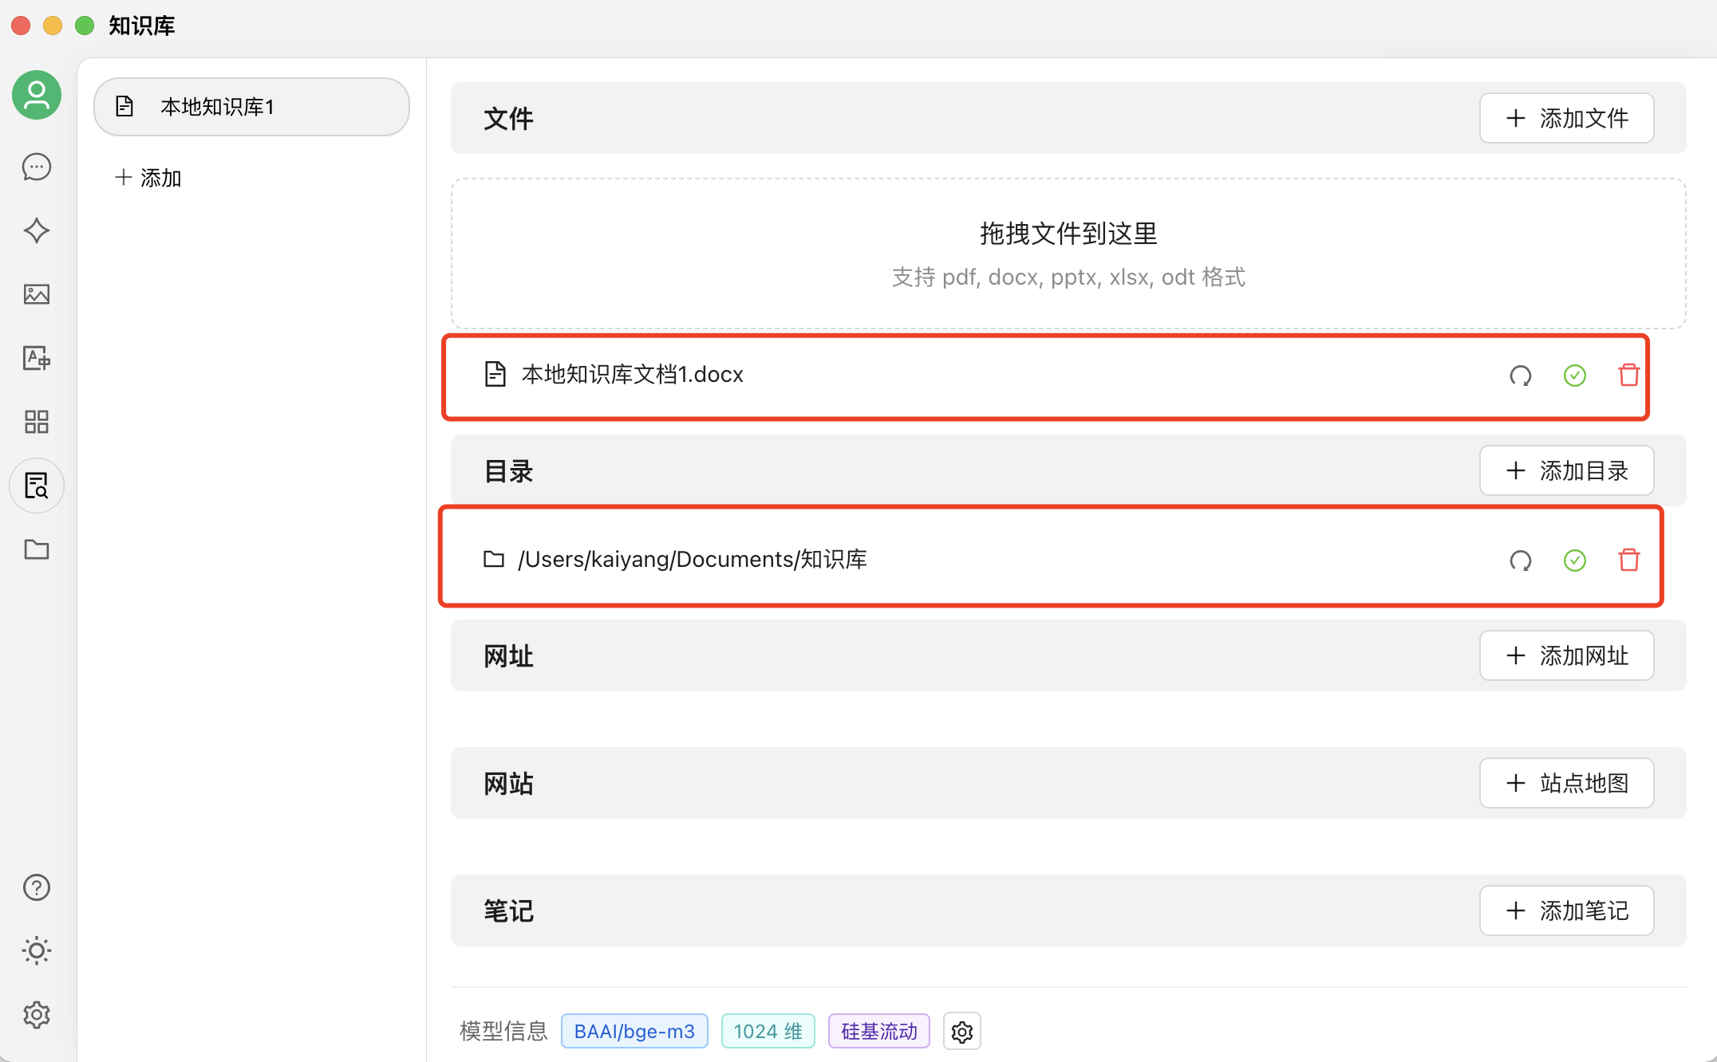This screenshot has height=1062, width=1717.
Task: Click the sparkle agents sidebar icon
Action: point(37,231)
